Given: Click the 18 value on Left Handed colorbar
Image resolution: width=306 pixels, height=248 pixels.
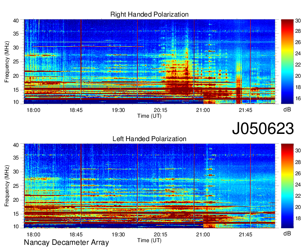Looking at the screenshot, I should pos(298,218).
